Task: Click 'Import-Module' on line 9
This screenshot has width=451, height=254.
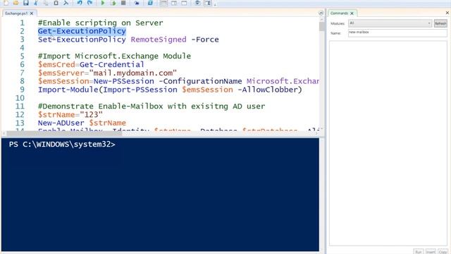Action: coord(68,90)
